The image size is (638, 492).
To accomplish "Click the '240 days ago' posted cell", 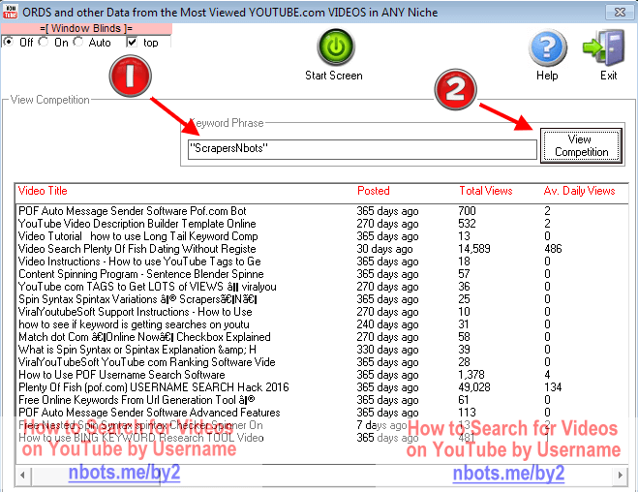I will click(387, 324).
